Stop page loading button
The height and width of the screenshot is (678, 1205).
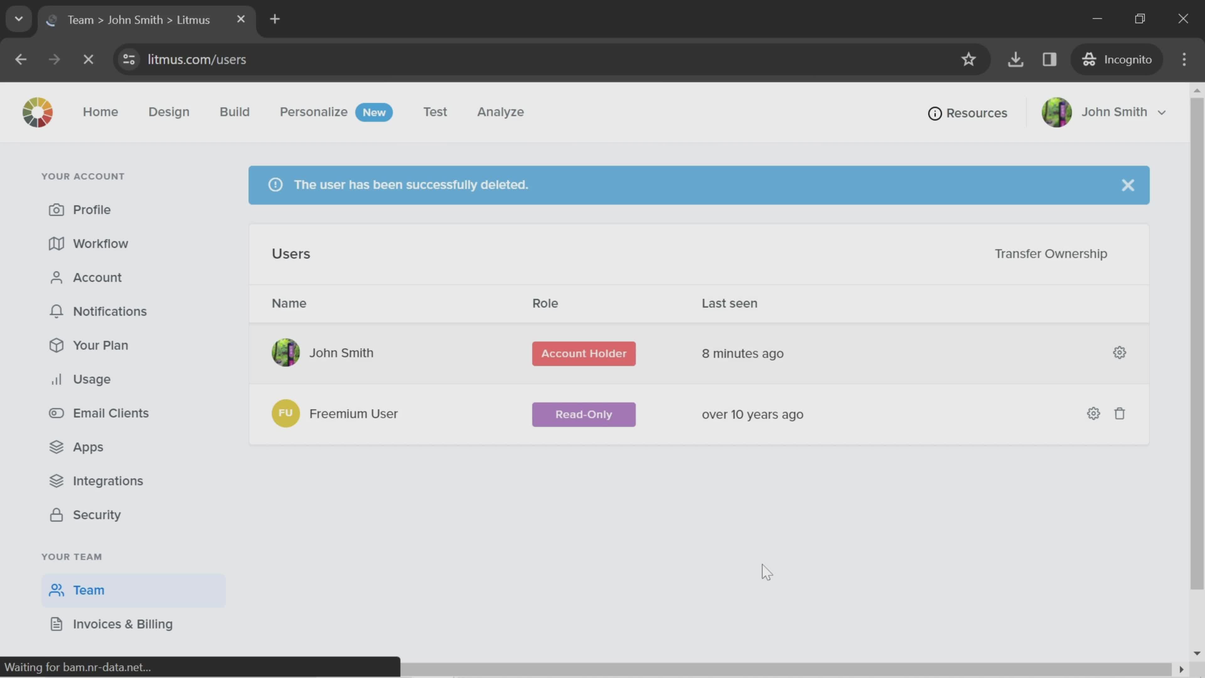click(x=88, y=59)
